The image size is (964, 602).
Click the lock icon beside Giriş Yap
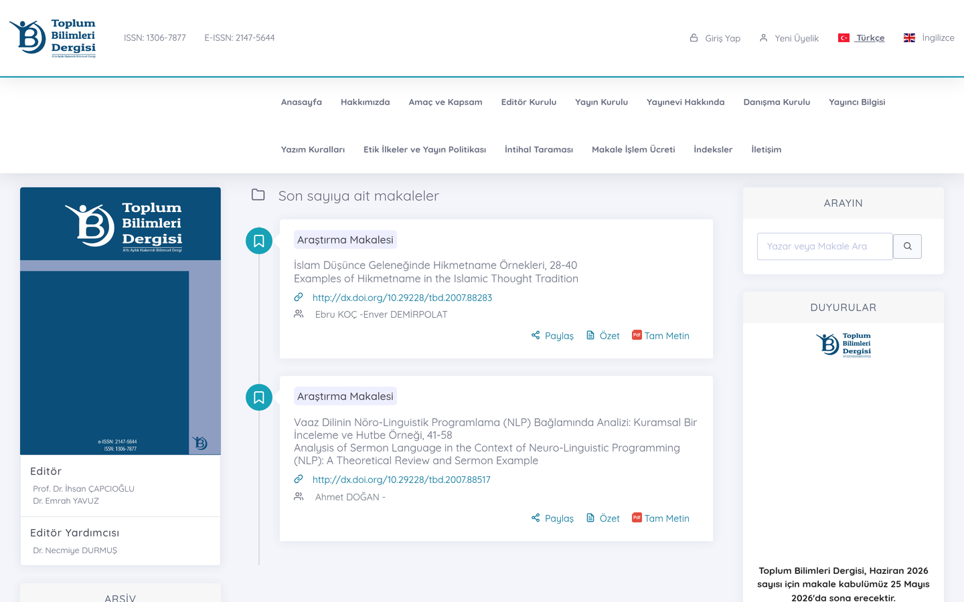tap(694, 38)
